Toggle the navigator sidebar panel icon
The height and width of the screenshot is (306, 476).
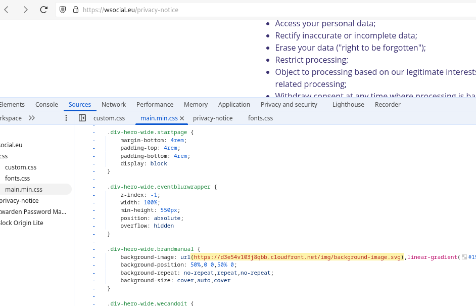(x=82, y=118)
